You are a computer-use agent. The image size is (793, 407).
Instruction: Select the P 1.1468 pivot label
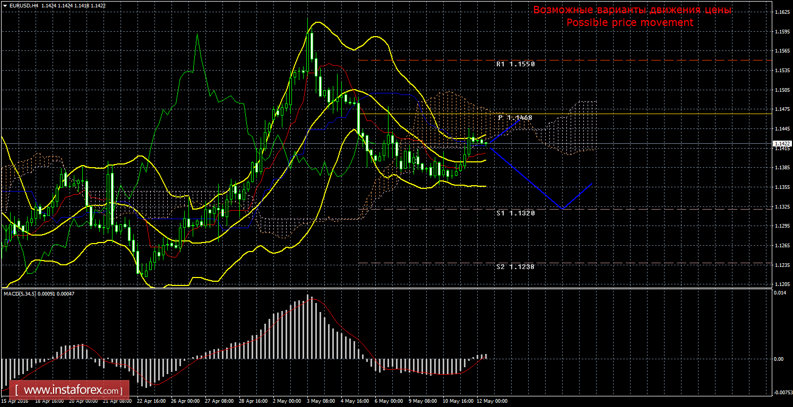pos(515,117)
